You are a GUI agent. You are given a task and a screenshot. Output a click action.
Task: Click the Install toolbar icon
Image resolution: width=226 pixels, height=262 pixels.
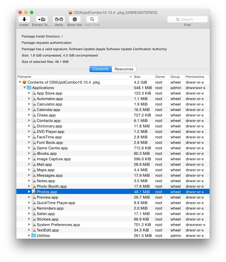click(x=24, y=19)
